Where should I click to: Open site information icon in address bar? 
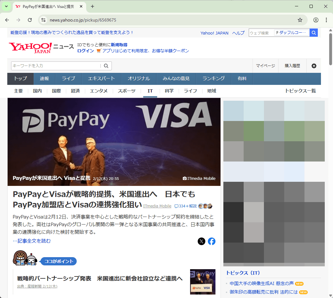click(43, 20)
